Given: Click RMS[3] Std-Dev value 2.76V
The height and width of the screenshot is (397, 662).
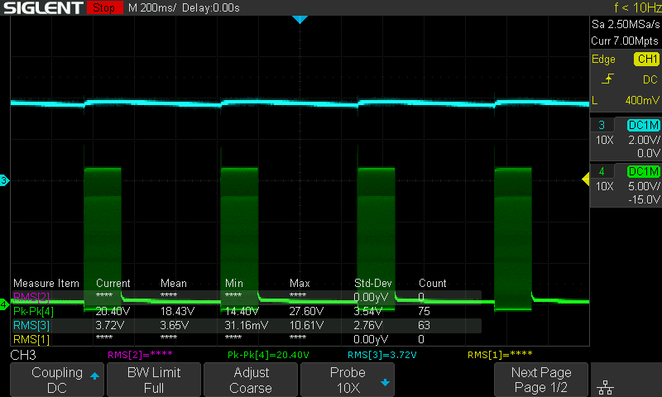Looking at the screenshot, I should point(367,325).
